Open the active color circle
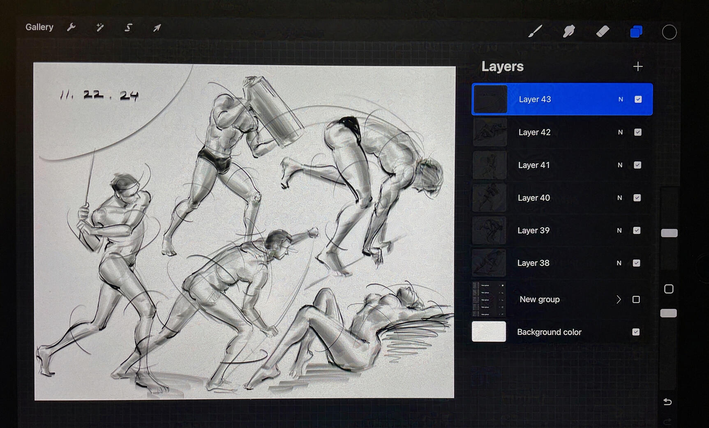Viewport: 709px width, 428px height. pyautogui.click(x=669, y=32)
